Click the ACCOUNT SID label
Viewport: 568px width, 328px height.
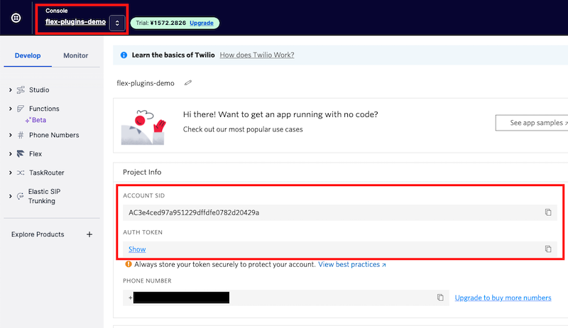pos(144,195)
